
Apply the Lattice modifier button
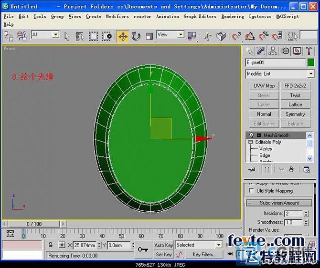tap(295, 104)
